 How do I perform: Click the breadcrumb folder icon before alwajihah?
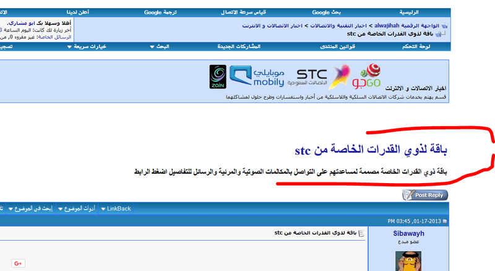click(444, 25)
